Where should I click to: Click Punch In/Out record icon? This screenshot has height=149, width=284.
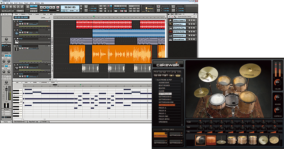(159, 7)
